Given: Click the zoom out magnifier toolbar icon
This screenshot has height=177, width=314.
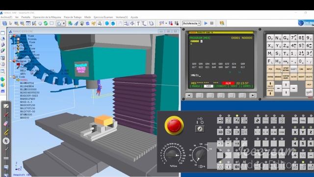Looking at the screenshot, I should (22, 23).
